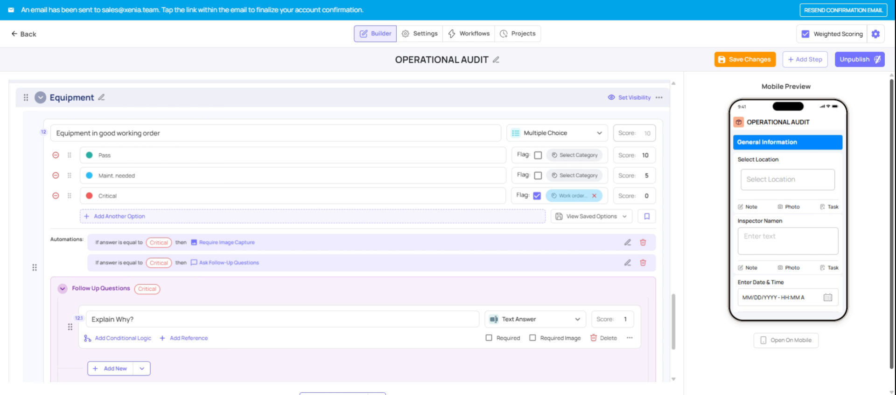The height and width of the screenshot is (395, 896).
Task: Open the Workflows tab
Action: [x=469, y=34]
